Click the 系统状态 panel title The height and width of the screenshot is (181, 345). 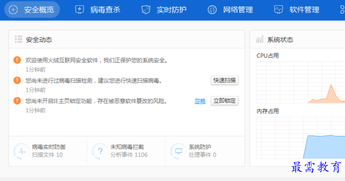click(280, 40)
